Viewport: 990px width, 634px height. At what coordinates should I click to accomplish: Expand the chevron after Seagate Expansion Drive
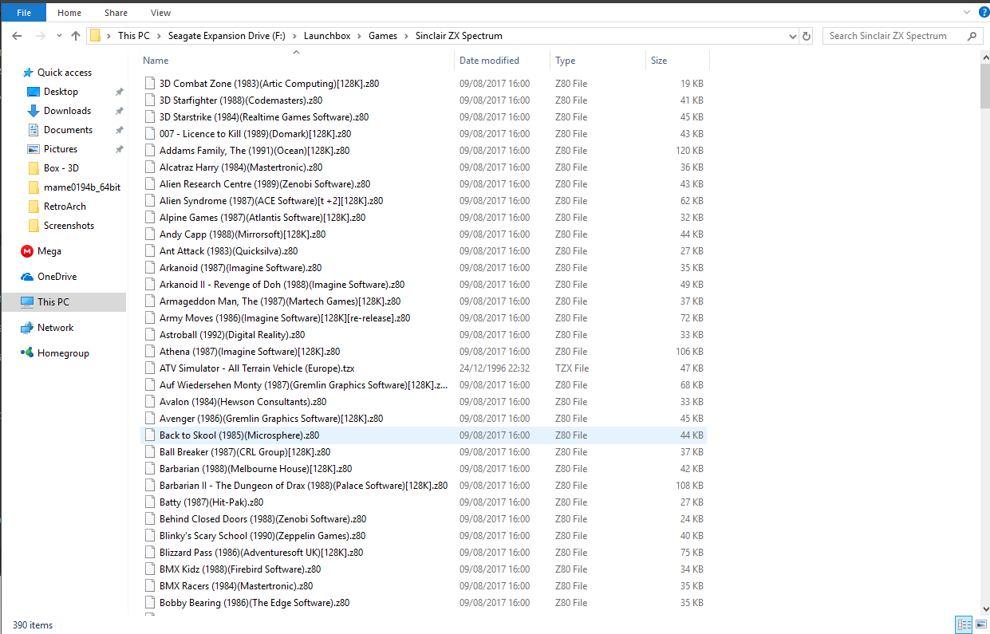295,36
